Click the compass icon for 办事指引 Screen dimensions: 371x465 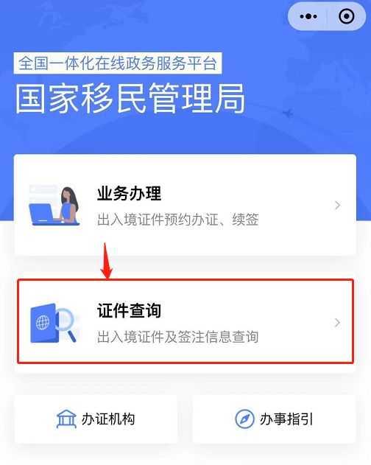pos(244,419)
